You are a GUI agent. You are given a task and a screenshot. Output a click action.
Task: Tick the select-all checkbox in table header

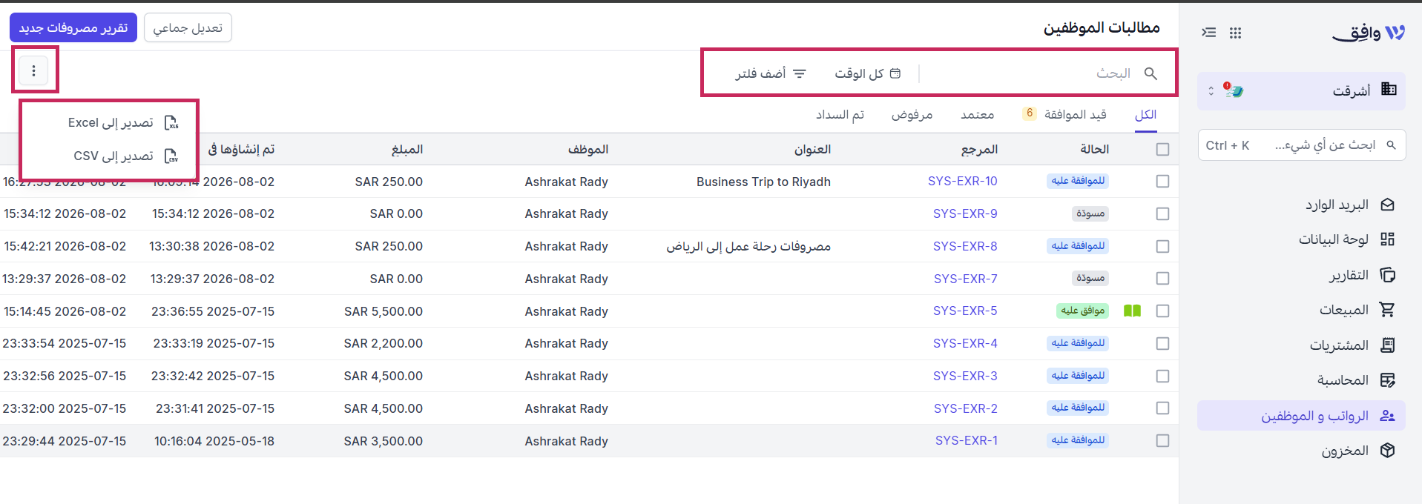1162,150
